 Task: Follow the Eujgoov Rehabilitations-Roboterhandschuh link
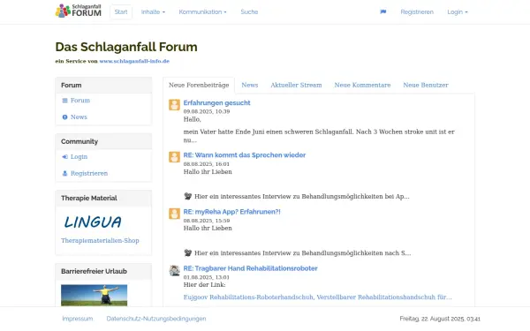click(317, 297)
